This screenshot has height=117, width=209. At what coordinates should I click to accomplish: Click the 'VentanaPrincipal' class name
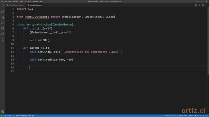(39, 25)
